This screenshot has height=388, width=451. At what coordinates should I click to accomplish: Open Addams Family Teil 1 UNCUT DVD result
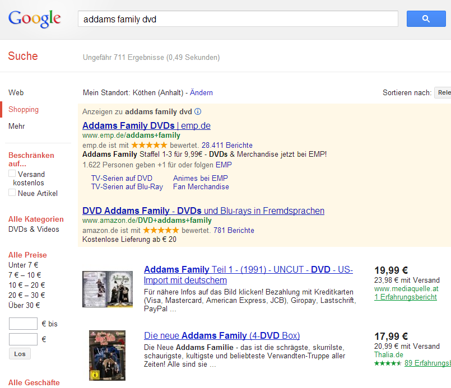pyautogui.click(x=248, y=275)
